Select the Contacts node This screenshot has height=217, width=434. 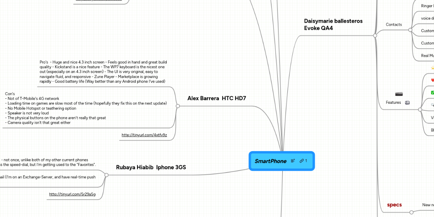coord(394,25)
